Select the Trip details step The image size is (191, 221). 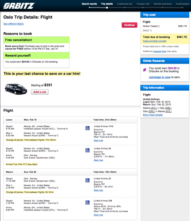(107, 4)
